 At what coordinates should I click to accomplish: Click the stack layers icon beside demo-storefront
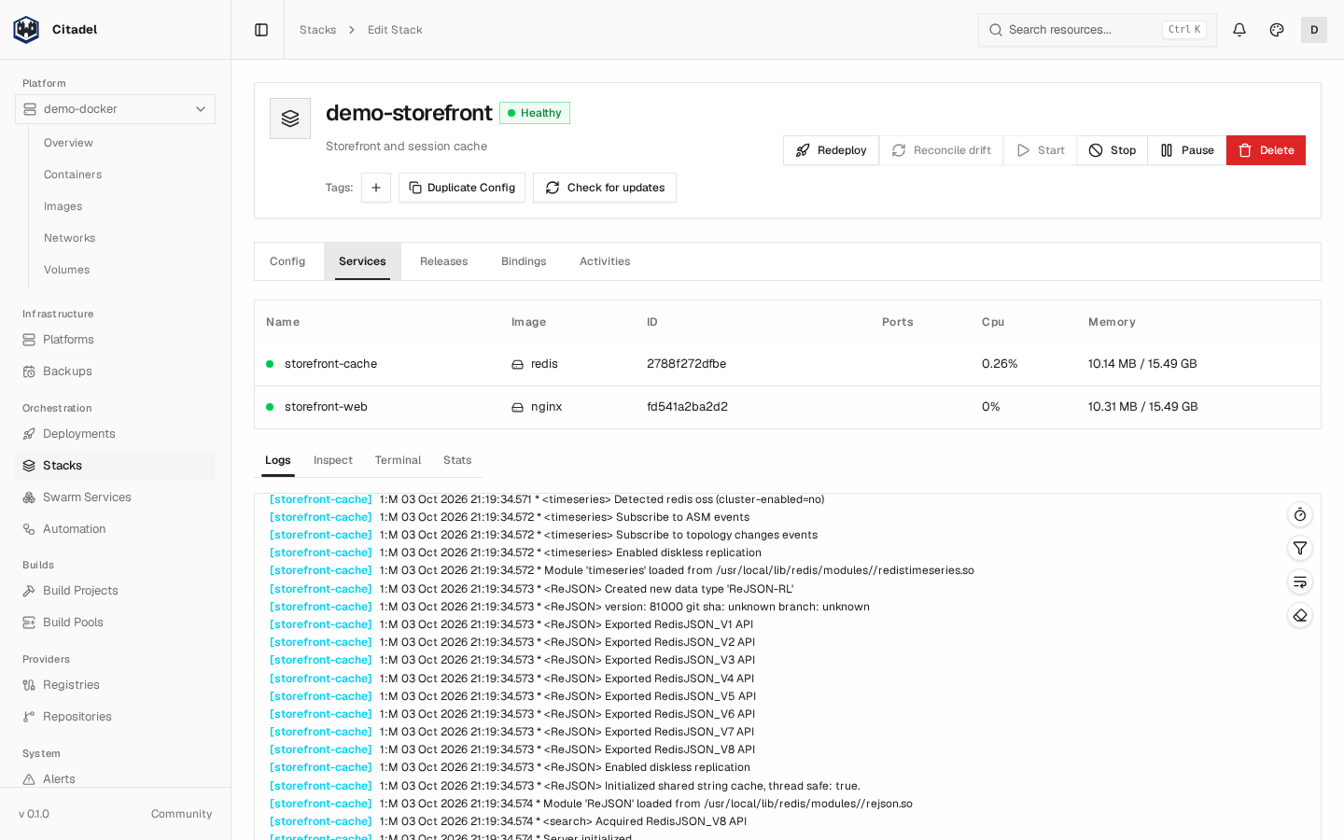(x=290, y=119)
